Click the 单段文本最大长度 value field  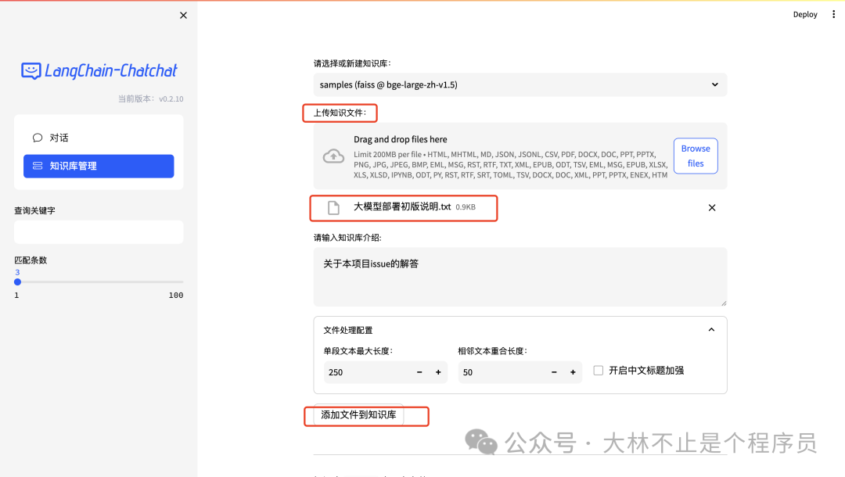pos(367,372)
